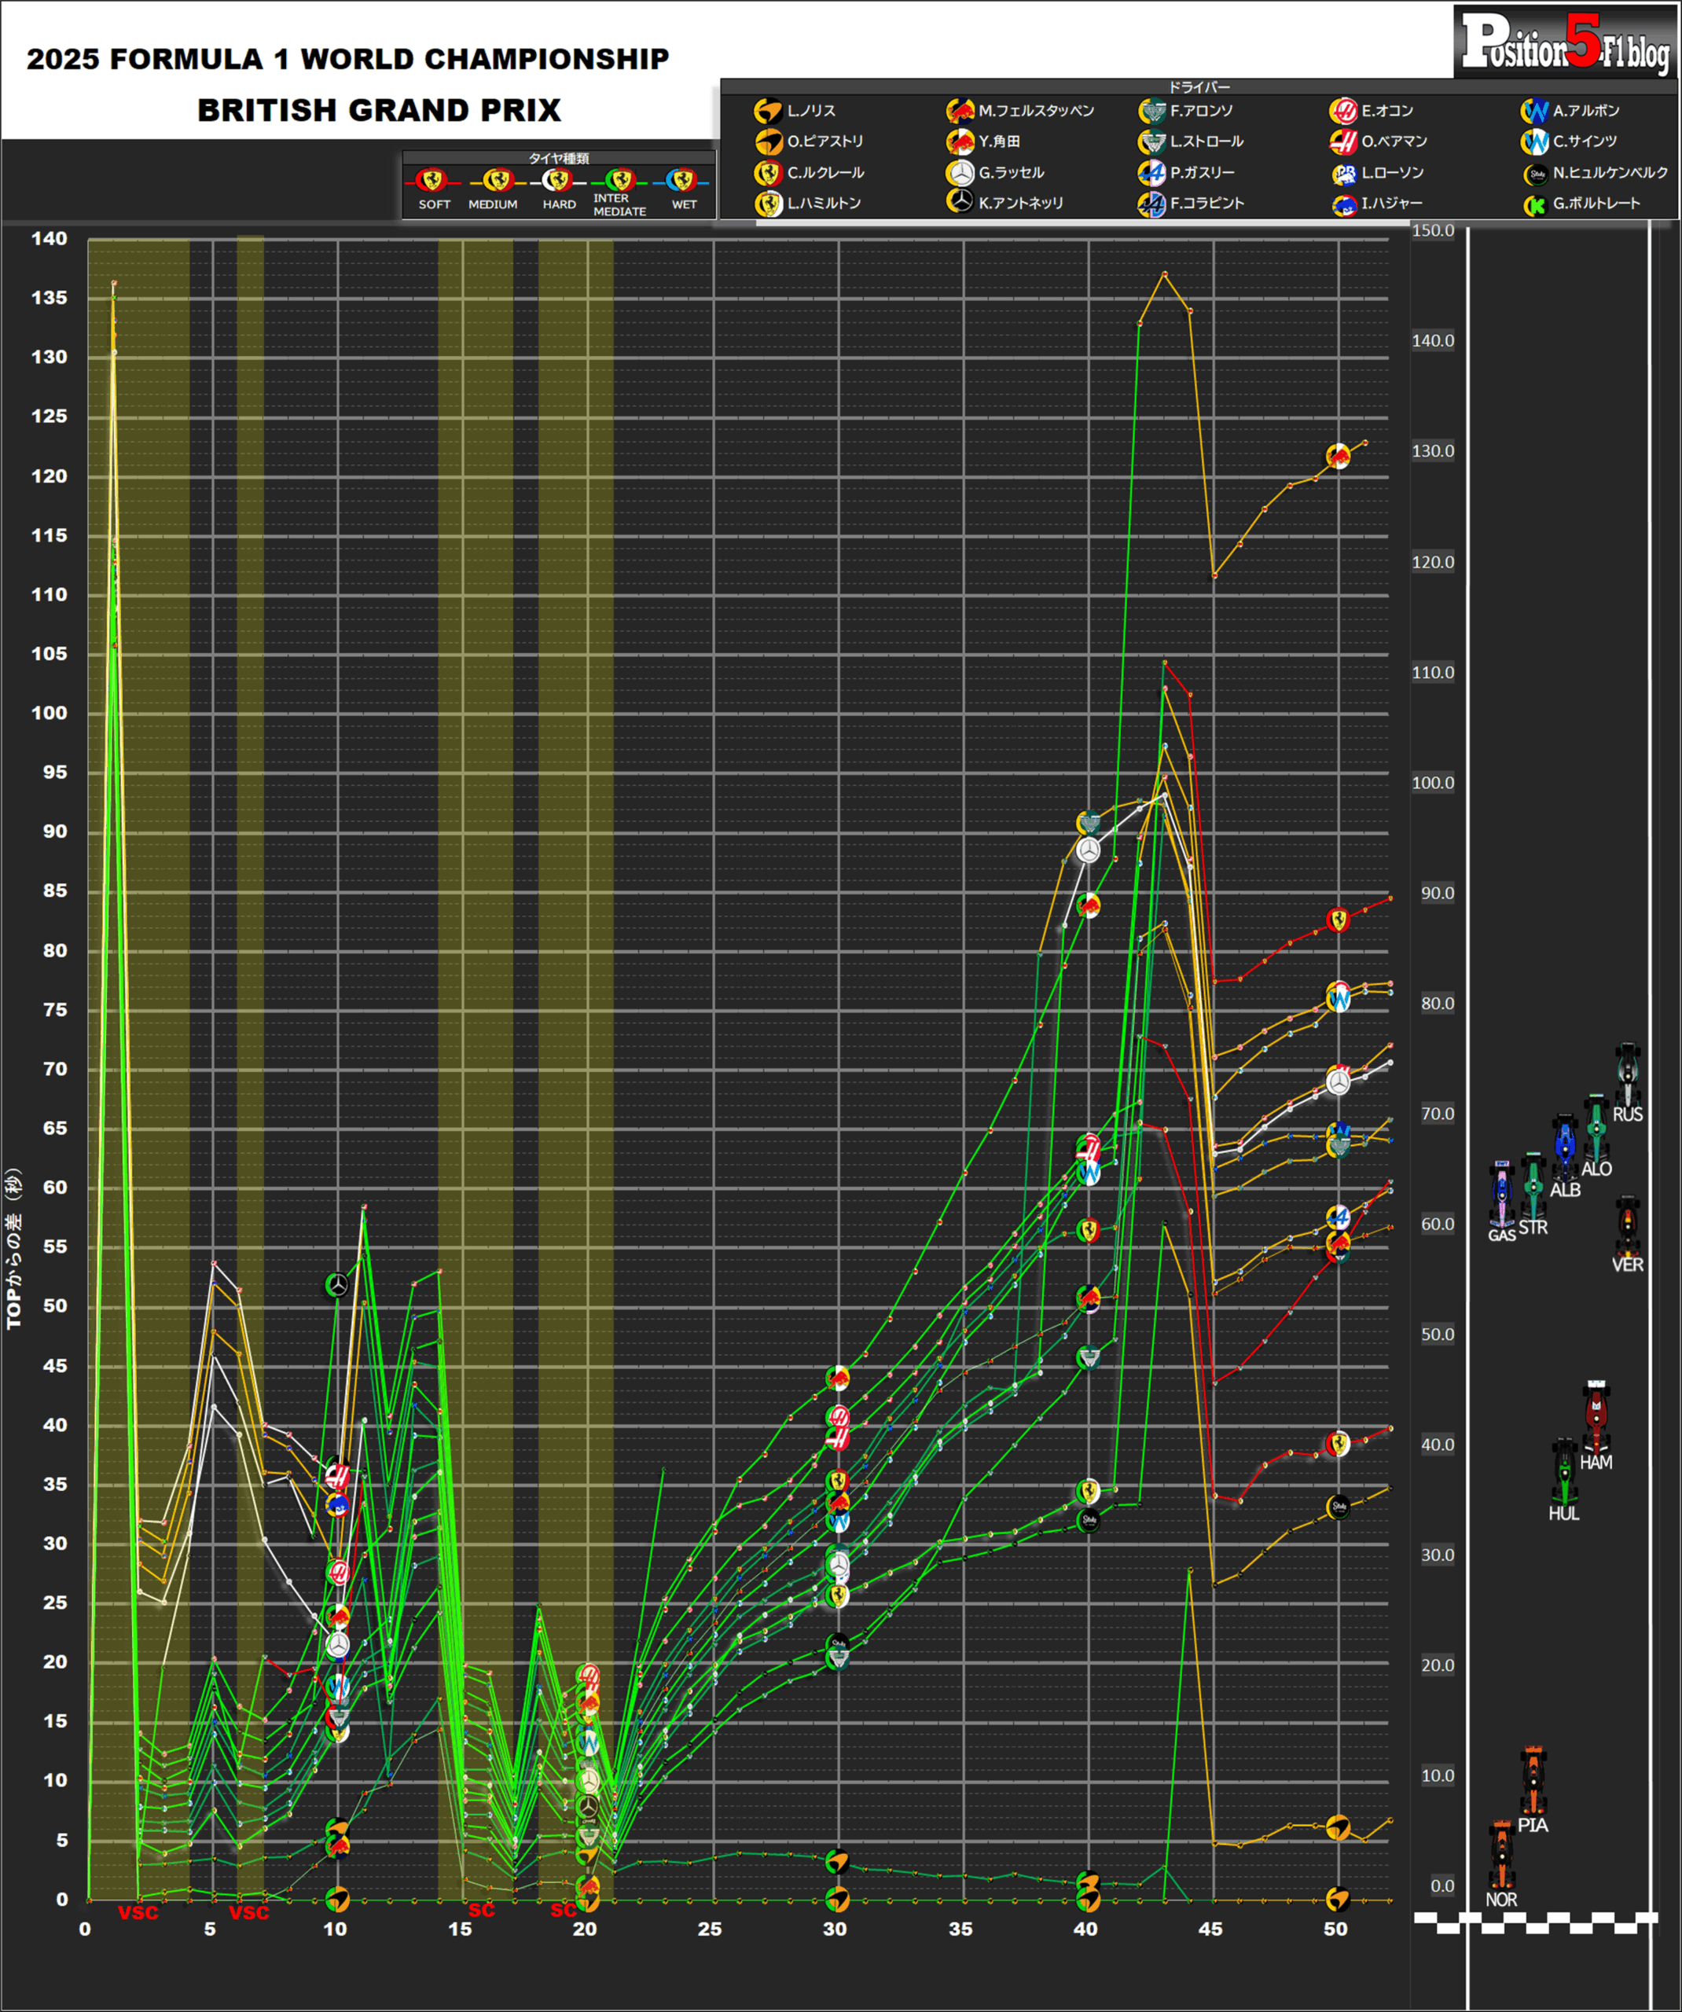The width and height of the screenshot is (1682, 2012).
Task: Select the MEDIUM tyre legend swatch
Action: 497,180
